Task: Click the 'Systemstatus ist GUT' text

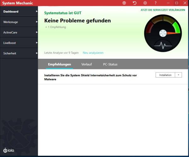Action: coord(63,13)
